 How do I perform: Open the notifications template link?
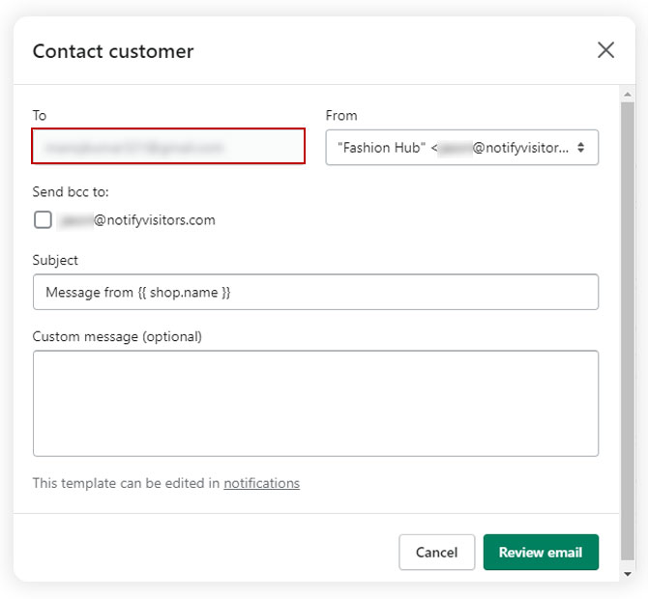click(261, 483)
